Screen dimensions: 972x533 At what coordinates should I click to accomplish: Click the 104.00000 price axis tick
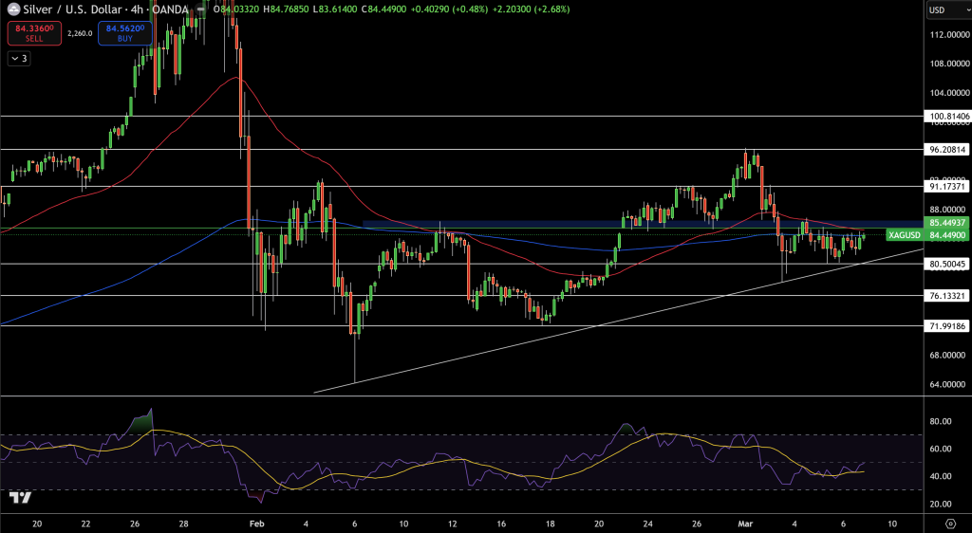coord(948,93)
